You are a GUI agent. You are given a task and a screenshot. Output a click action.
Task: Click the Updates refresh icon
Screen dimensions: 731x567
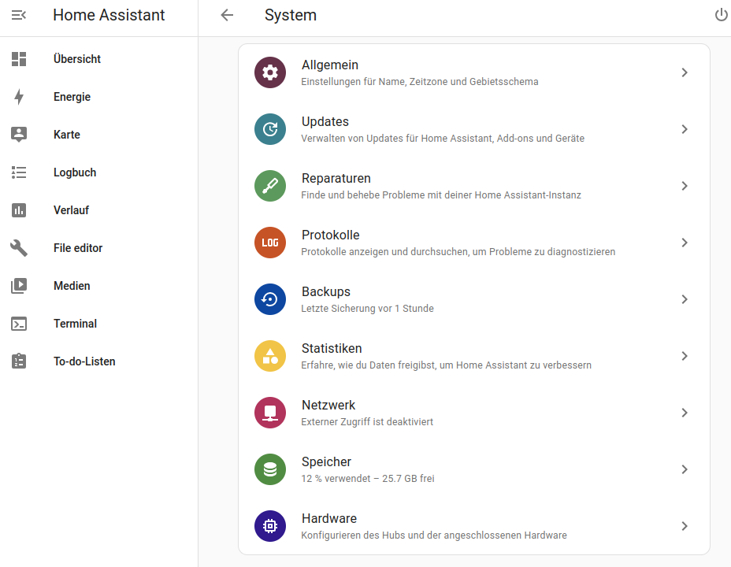point(270,129)
